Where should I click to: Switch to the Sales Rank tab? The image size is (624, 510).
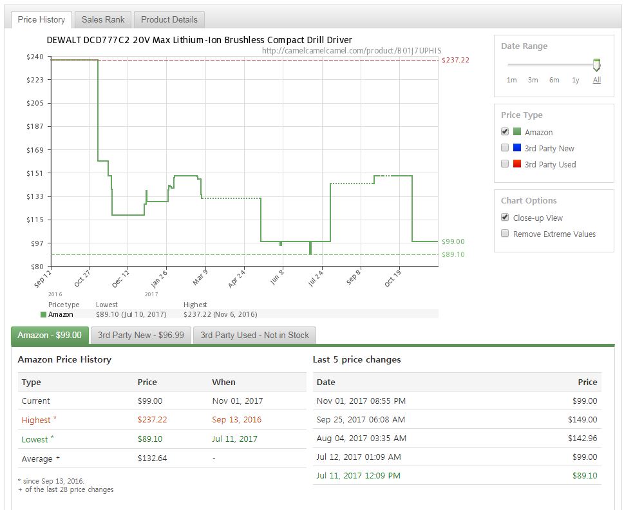(x=102, y=19)
